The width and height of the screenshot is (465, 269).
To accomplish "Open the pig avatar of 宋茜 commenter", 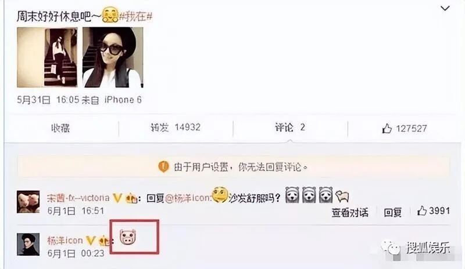I will point(28,202).
